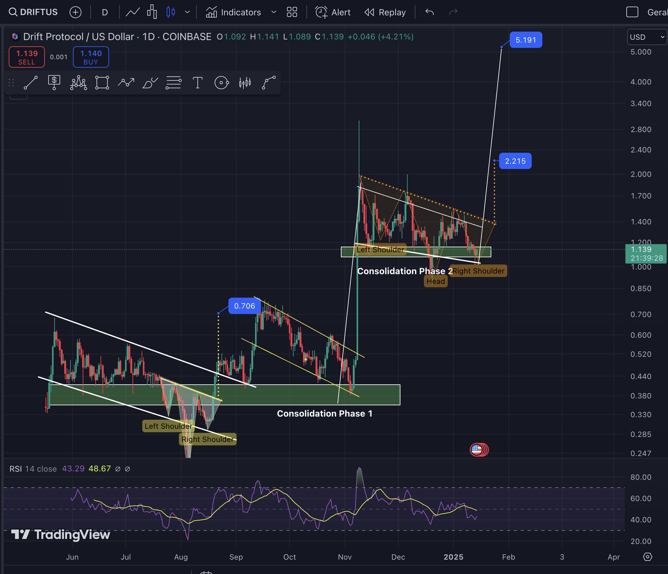Click the 5.000 price scale label
The width and height of the screenshot is (668, 574).
[641, 52]
